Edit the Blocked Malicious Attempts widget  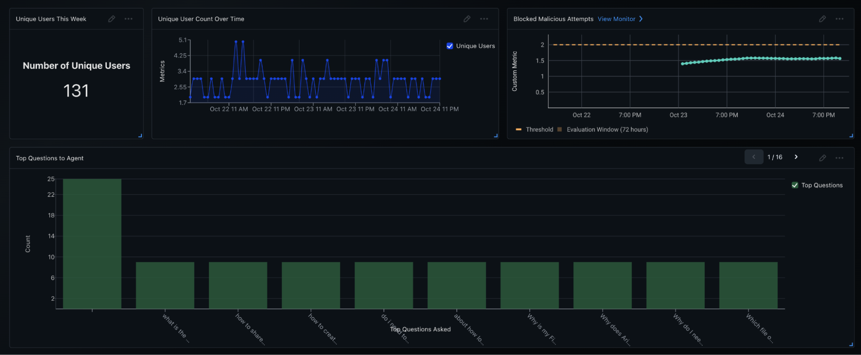pyautogui.click(x=822, y=19)
